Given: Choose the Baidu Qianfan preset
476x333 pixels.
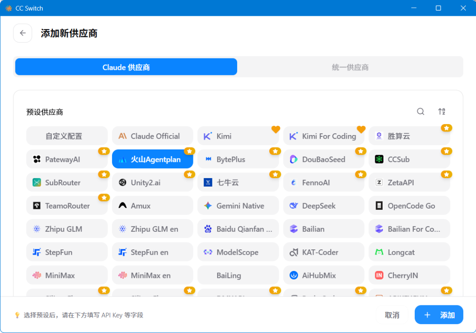Looking at the screenshot, I should (x=238, y=229).
